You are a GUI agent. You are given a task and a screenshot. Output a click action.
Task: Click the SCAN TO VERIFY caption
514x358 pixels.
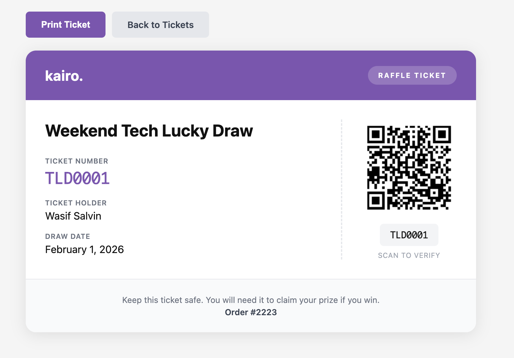coord(409,255)
